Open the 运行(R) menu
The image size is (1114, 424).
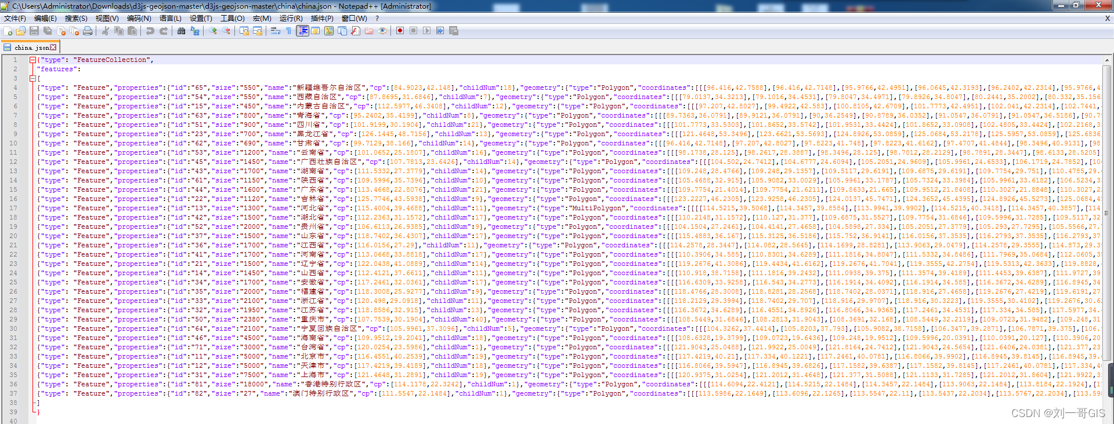pyautogui.click(x=291, y=19)
